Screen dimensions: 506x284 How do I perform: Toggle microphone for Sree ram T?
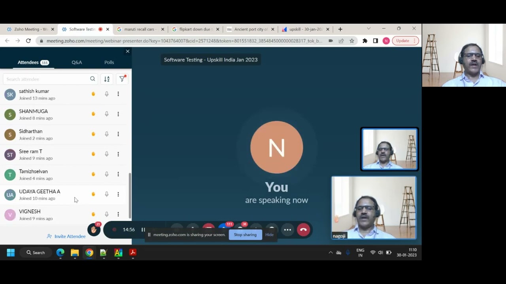click(x=107, y=154)
